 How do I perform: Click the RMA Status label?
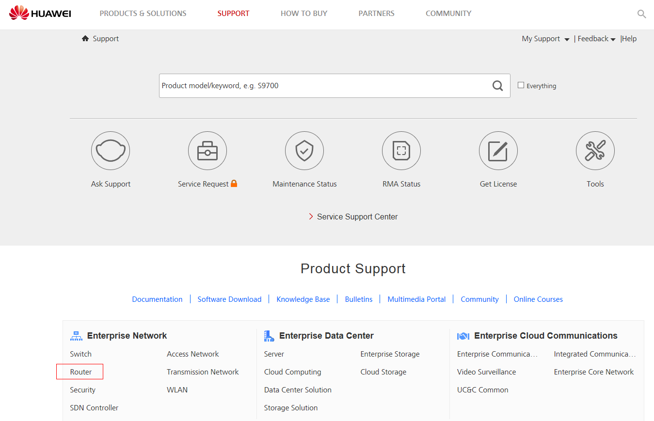coord(401,184)
